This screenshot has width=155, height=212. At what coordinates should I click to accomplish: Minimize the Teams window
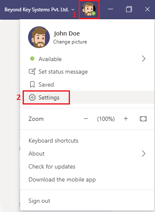point(111,9)
